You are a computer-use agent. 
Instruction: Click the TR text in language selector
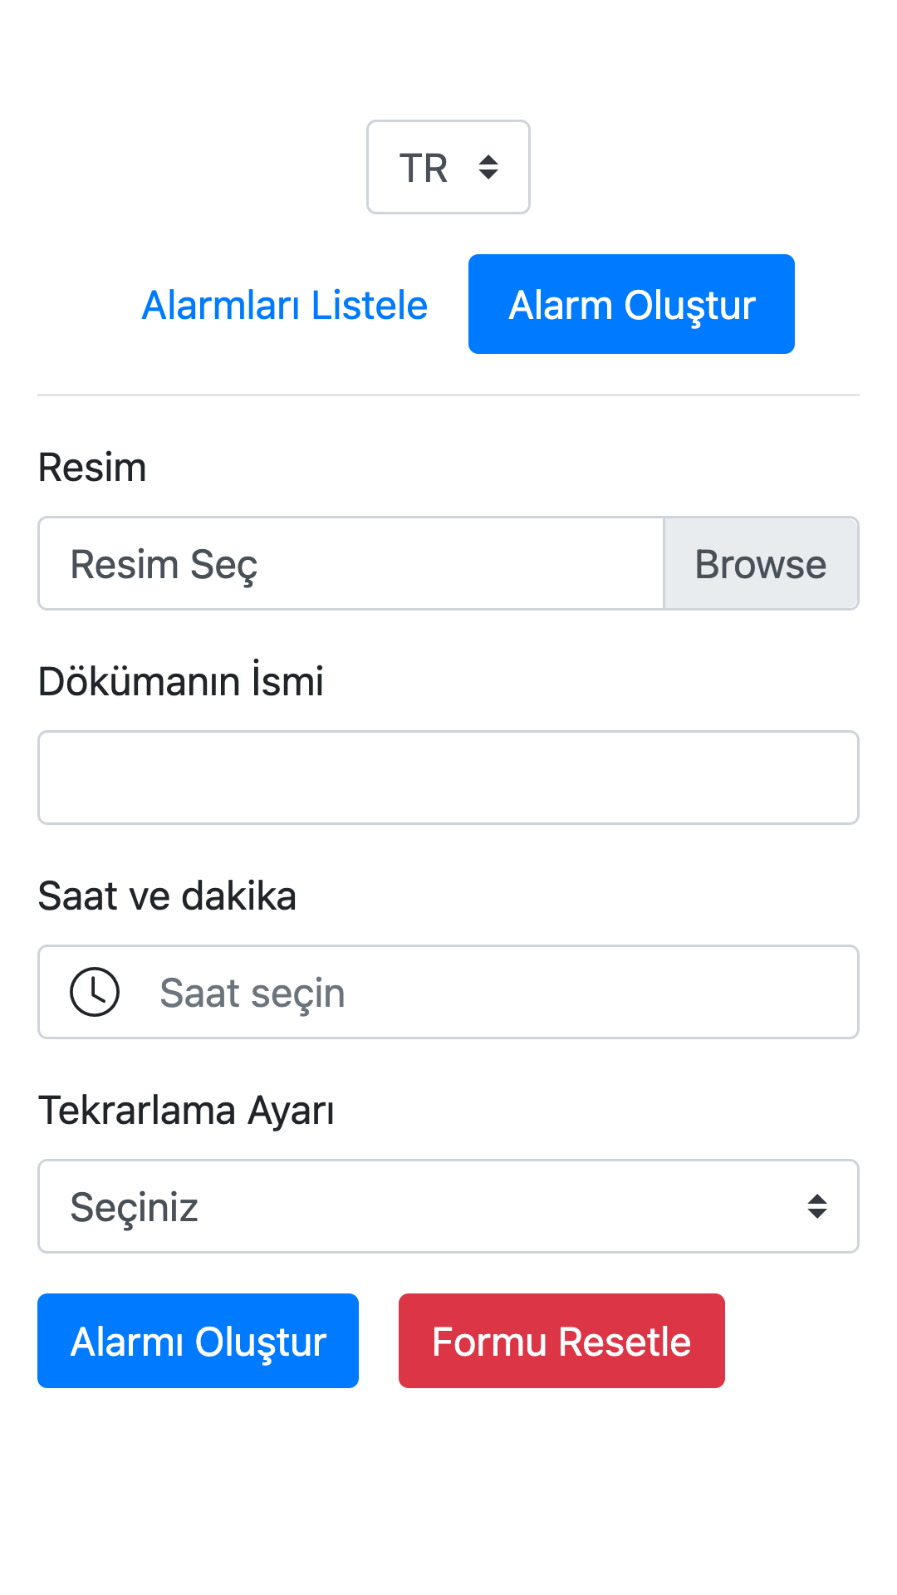[x=424, y=169]
